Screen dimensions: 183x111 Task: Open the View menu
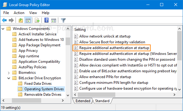click(x=33, y=13)
